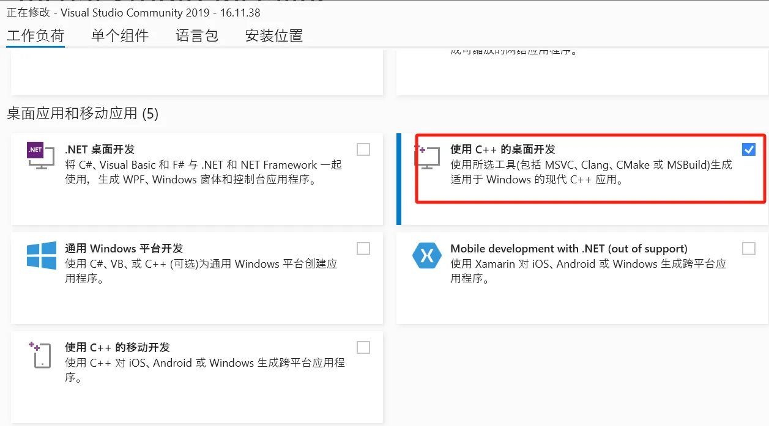Click the 通用 Windows 平台开发 title
The image size is (769, 426).
click(x=124, y=248)
